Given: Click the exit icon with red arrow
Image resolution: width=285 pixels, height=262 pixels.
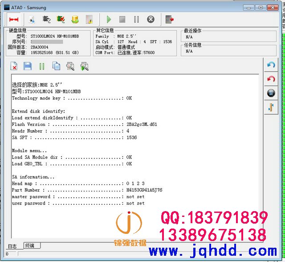Looking at the screenshot, I should tap(169, 19).
